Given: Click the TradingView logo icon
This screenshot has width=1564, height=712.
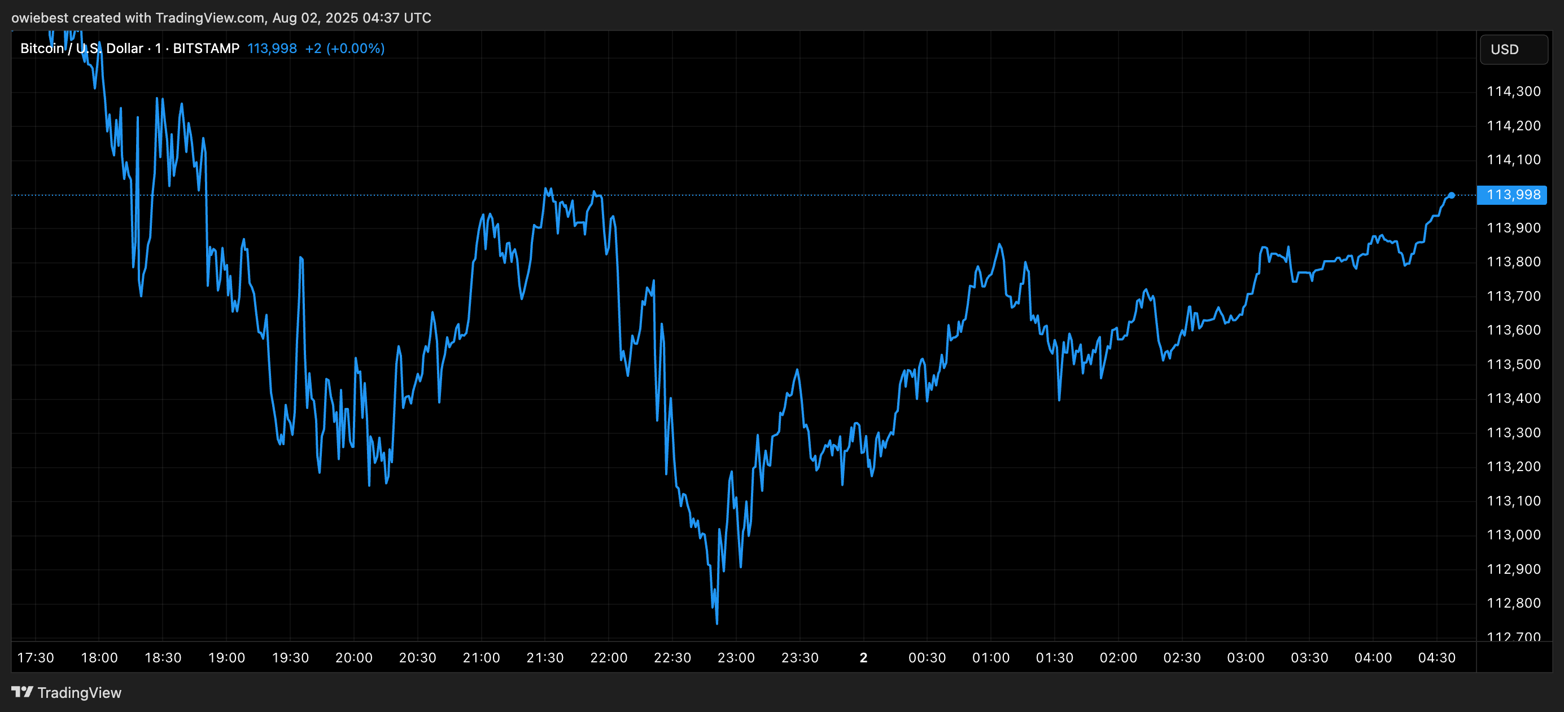Looking at the screenshot, I should [x=23, y=692].
